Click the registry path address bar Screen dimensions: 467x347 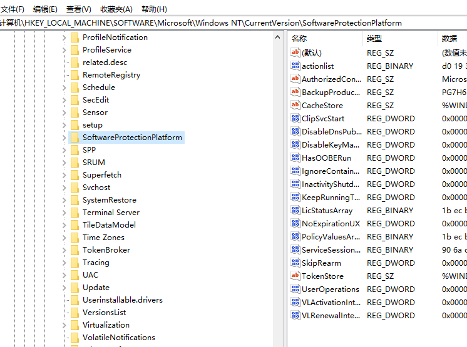[233, 23]
